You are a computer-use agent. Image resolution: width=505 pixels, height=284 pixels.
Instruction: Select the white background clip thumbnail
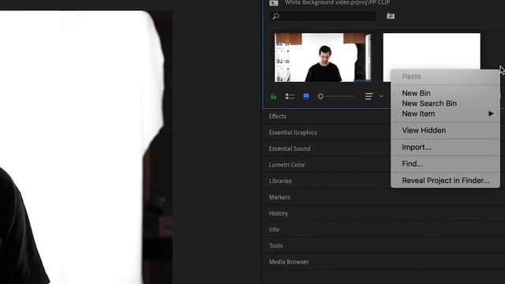coord(432,51)
